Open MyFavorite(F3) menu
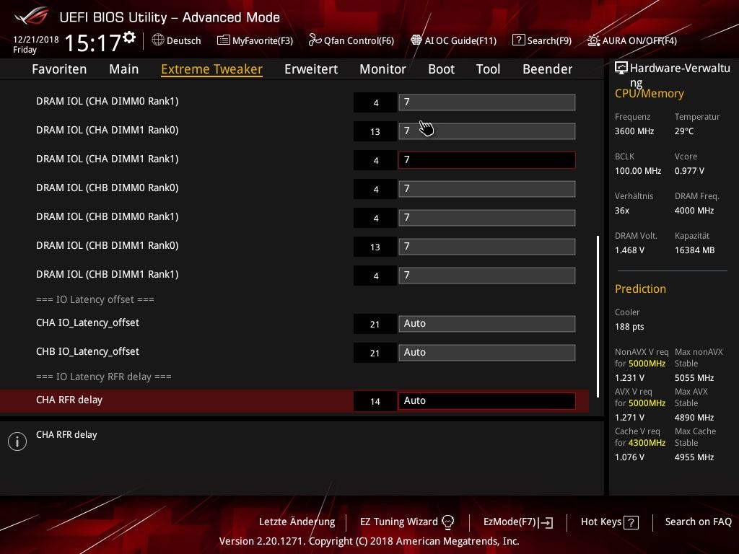This screenshot has width=739, height=554. pos(255,40)
